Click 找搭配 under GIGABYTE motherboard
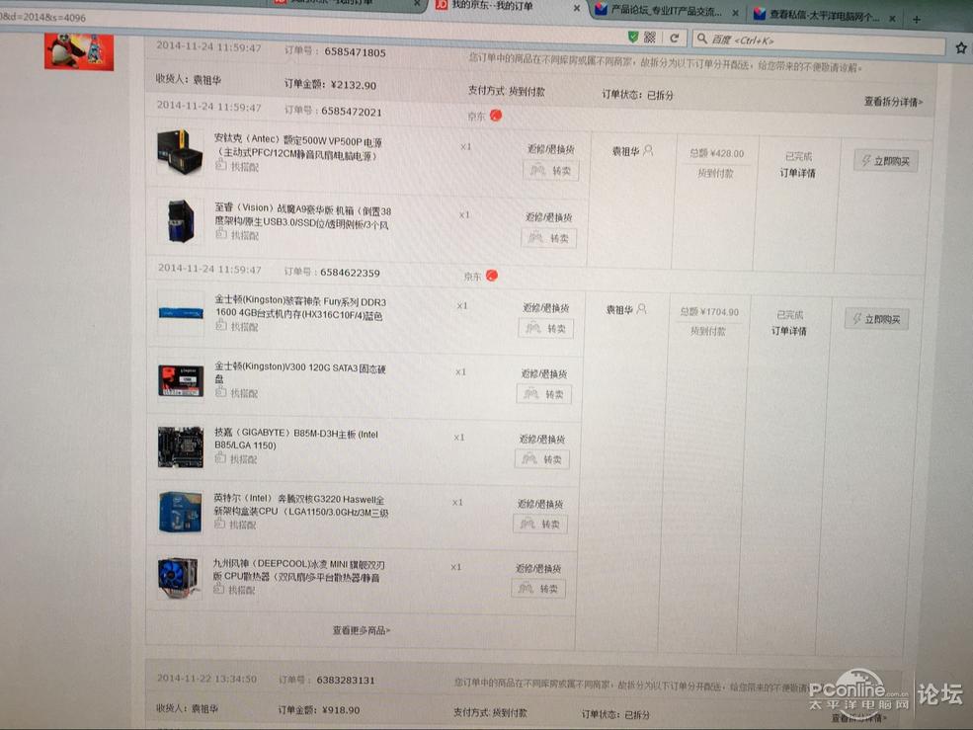The height and width of the screenshot is (730, 973). 236,458
